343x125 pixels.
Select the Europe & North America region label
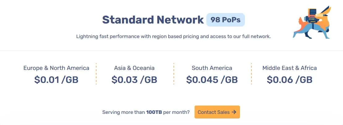56,68
